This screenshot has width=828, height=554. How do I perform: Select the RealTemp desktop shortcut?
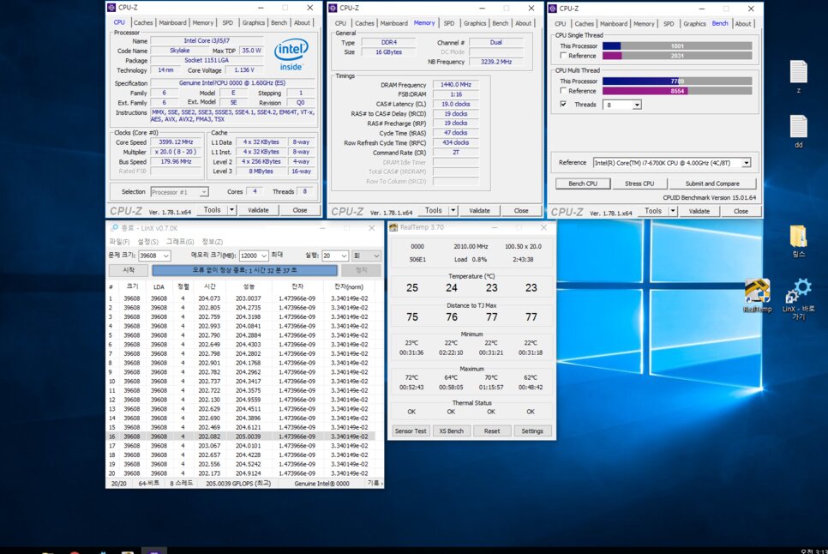point(757,296)
